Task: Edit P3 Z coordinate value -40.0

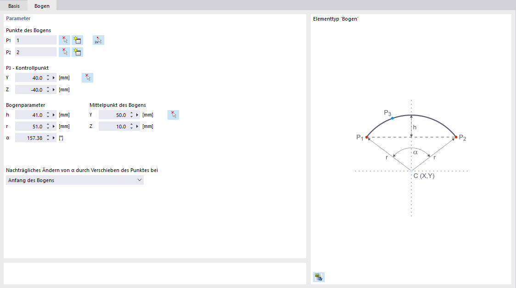Action: coord(30,90)
